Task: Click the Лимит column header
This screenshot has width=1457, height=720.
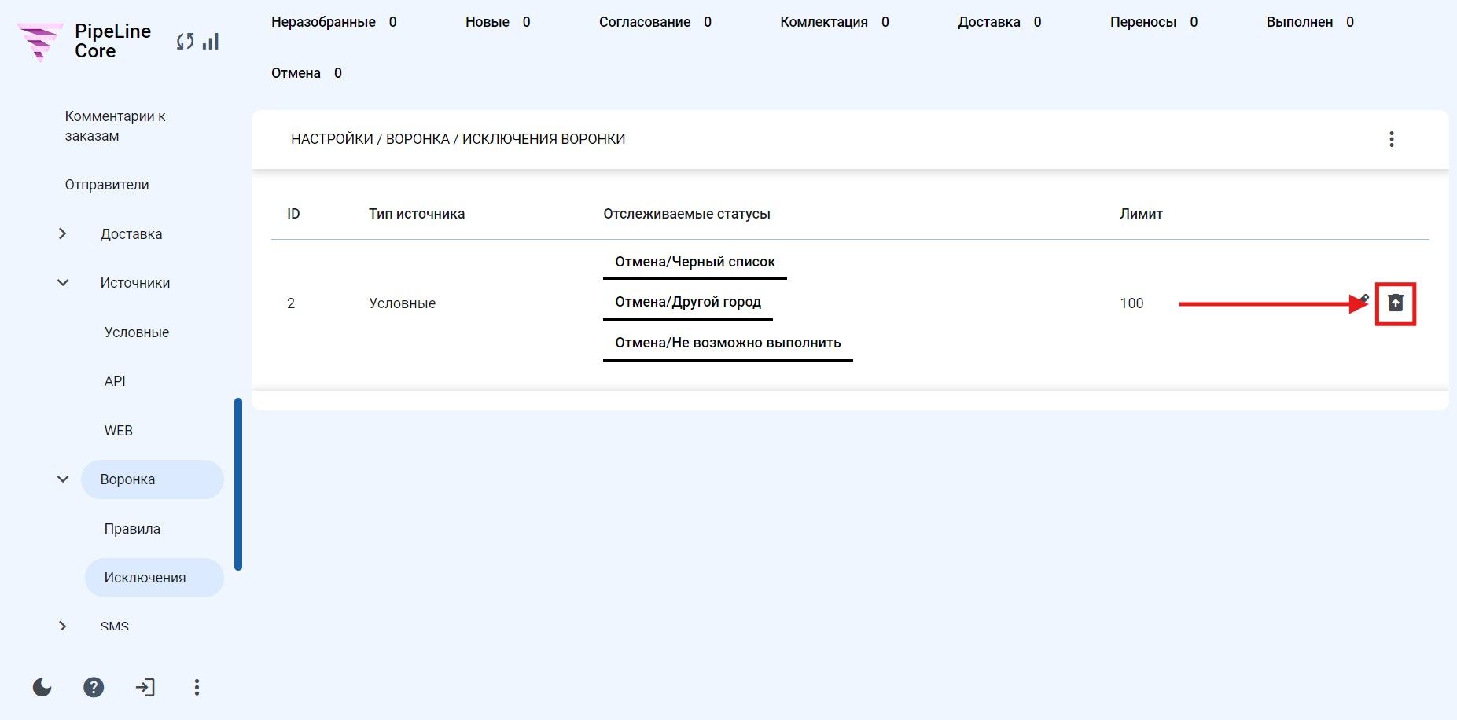Action: pos(1141,214)
